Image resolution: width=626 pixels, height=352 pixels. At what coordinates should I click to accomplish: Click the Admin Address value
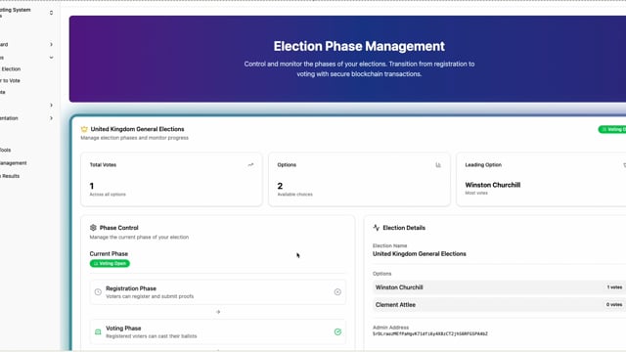pos(430,333)
